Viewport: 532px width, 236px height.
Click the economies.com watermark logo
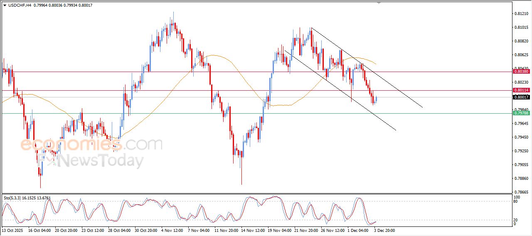point(91,144)
